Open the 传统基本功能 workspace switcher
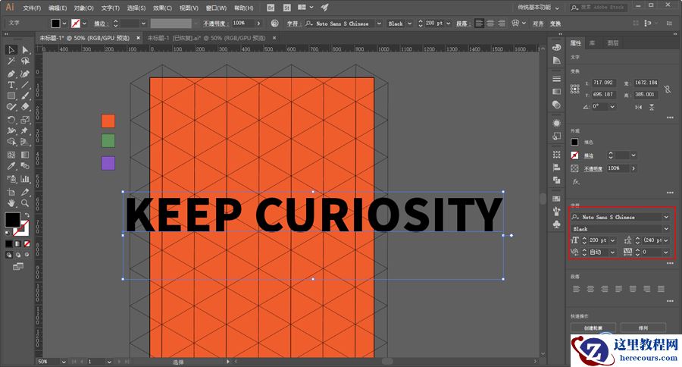Screen dimensions: 682x367 tap(538, 8)
